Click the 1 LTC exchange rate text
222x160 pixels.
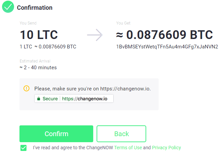tap(48, 46)
